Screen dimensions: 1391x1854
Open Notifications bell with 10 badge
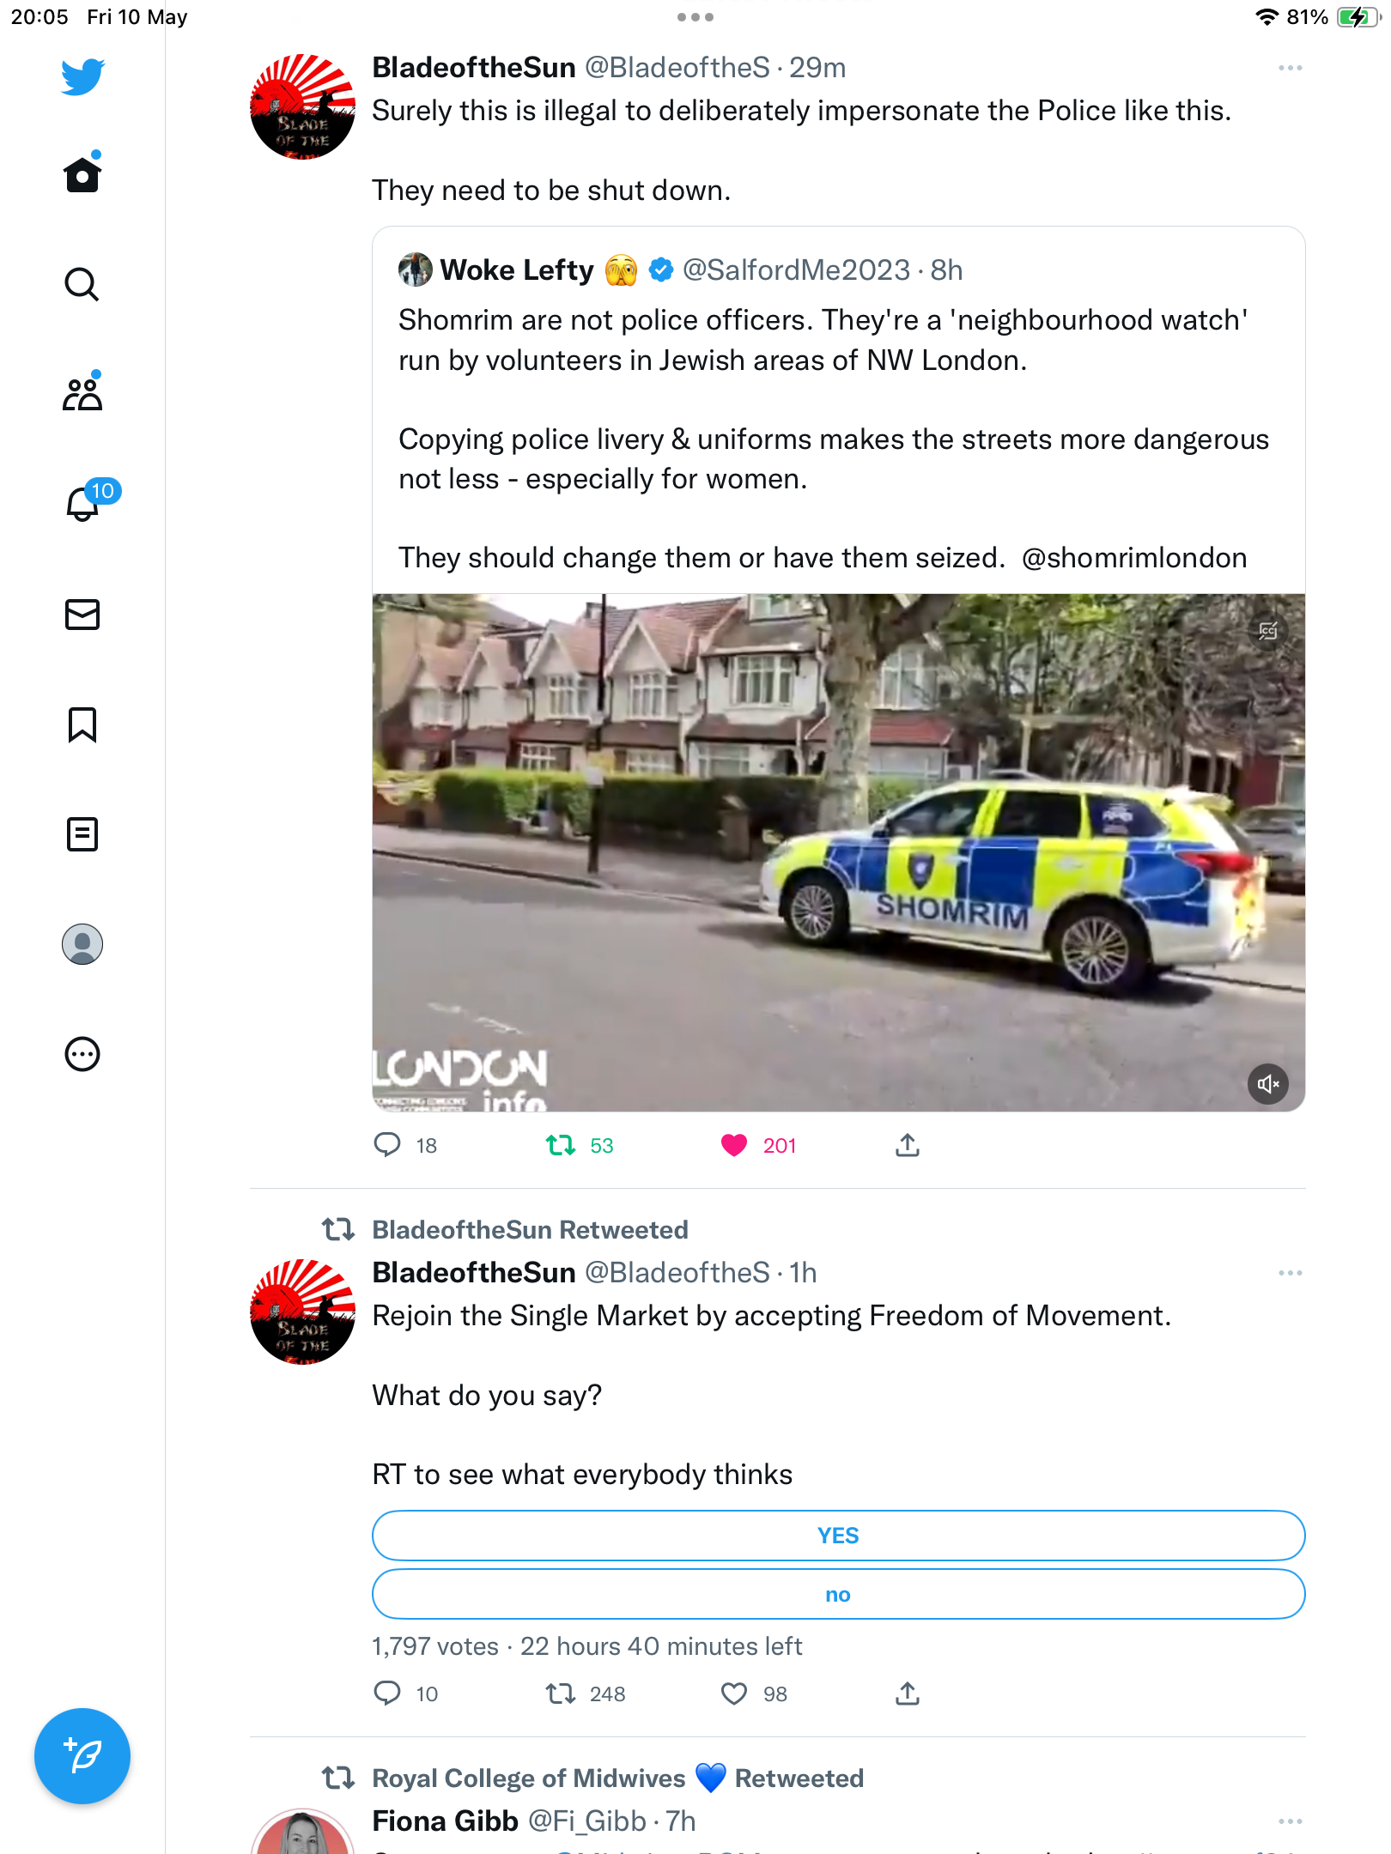coord(83,504)
